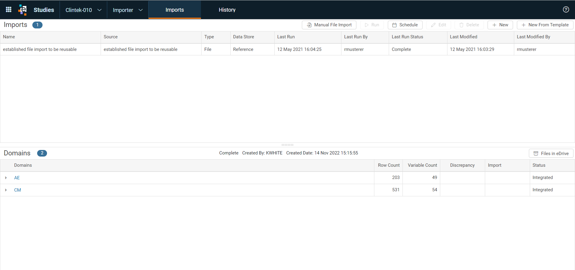Click the Manual File Import button
The width and height of the screenshot is (575, 270).
pyautogui.click(x=329, y=25)
